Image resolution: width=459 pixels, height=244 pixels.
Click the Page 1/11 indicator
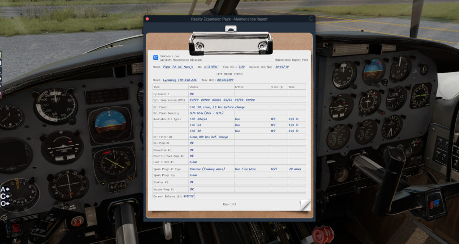point(229,204)
